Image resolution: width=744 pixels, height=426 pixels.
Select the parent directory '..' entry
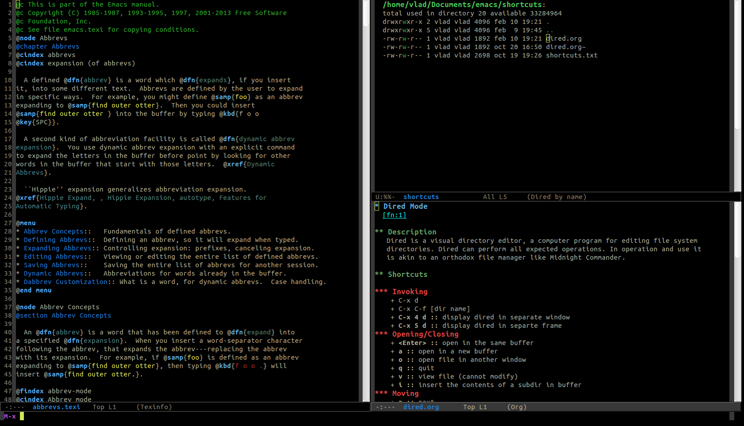pyautogui.click(x=550, y=30)
